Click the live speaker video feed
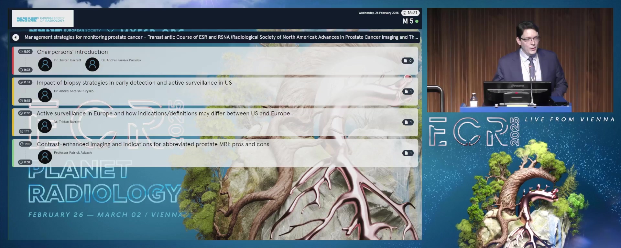Image resolution: width=621 pixels, height=248 pixels. tap(520, 60)
